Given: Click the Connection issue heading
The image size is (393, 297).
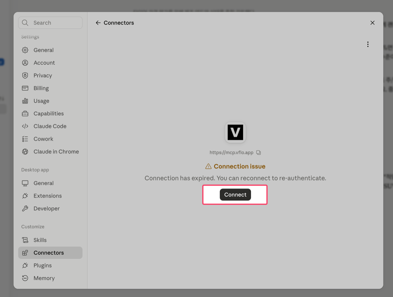Looking at the screenshot, I should pos(240,166).
